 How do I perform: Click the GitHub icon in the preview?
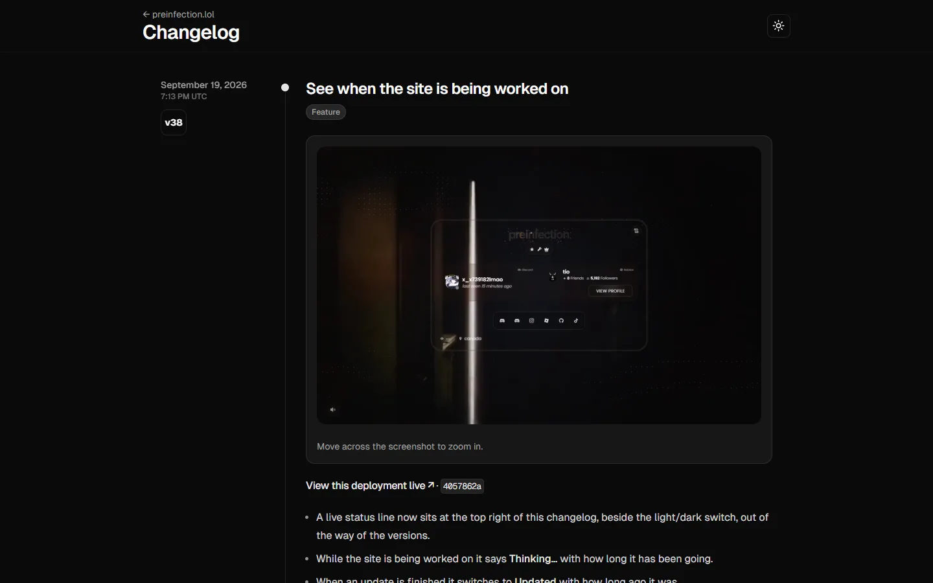(x=561, y=321)
